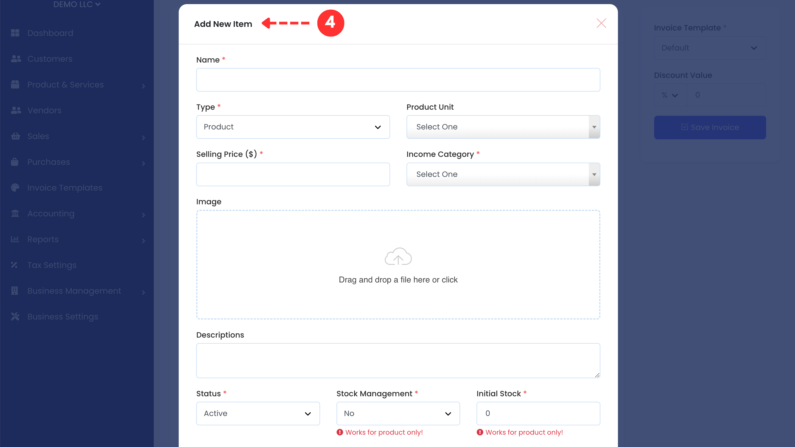Click the Business Management building icon
Viewport: 795px width, 447px height.
pos(15,291)
